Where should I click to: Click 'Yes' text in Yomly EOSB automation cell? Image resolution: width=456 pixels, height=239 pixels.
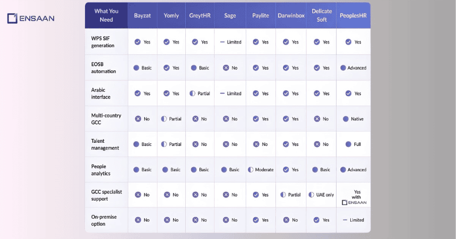[x=176, y=68]
